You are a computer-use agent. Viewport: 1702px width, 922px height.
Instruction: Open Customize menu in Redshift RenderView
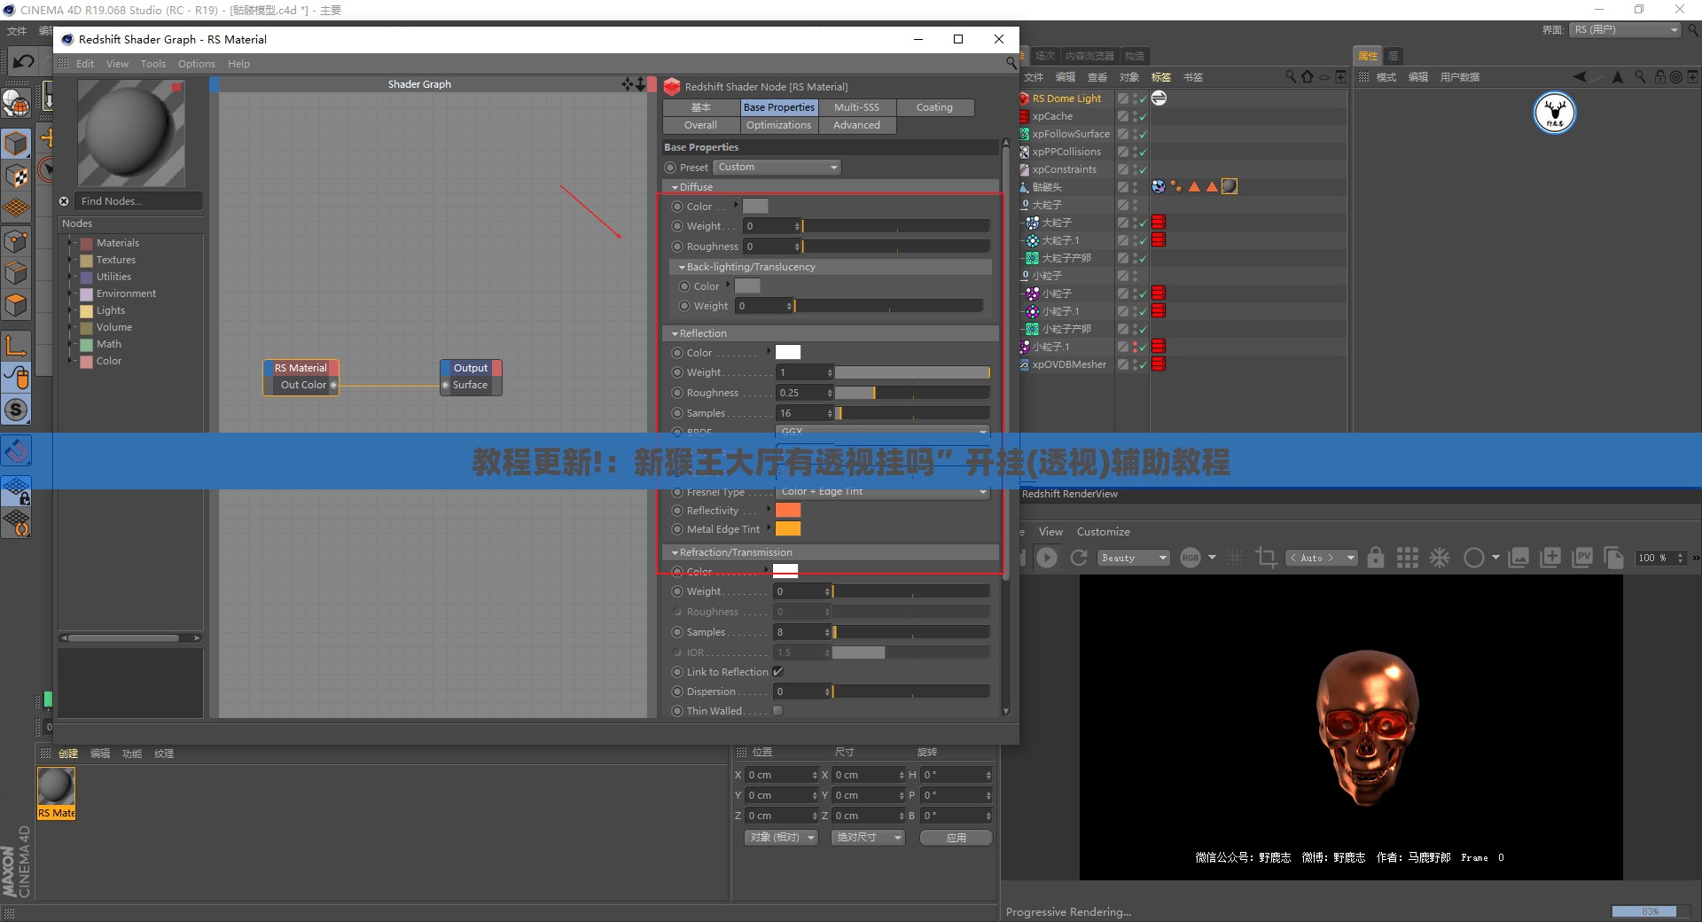[1103, 532]
